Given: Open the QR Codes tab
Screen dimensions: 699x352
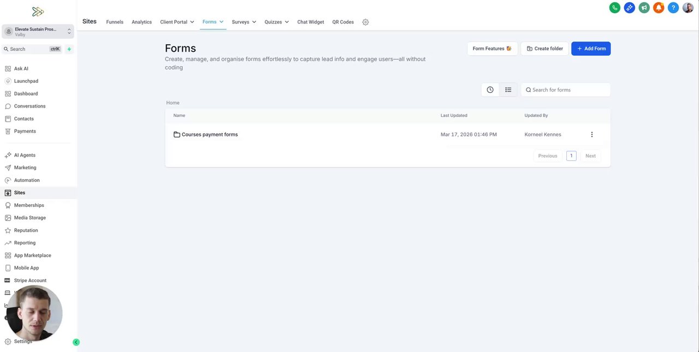Looking at the screenshot, I should point(343,22).
